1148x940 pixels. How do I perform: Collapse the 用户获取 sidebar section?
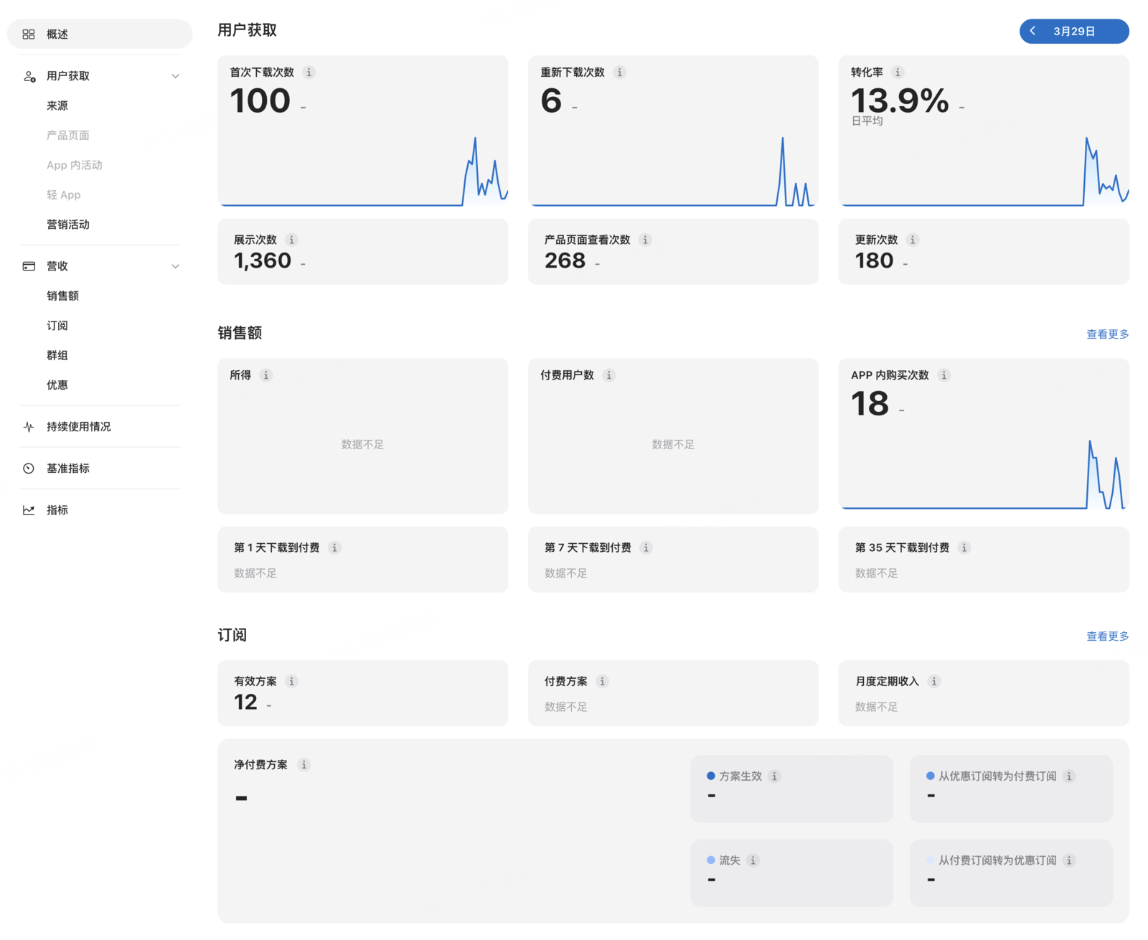tap(175, 75)
